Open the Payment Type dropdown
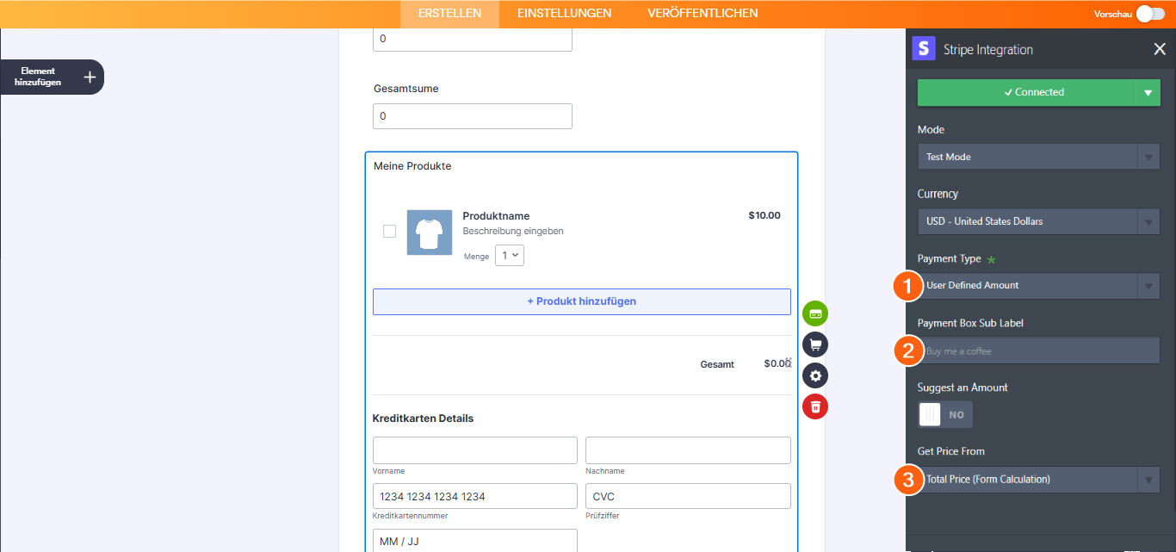 1038,286
